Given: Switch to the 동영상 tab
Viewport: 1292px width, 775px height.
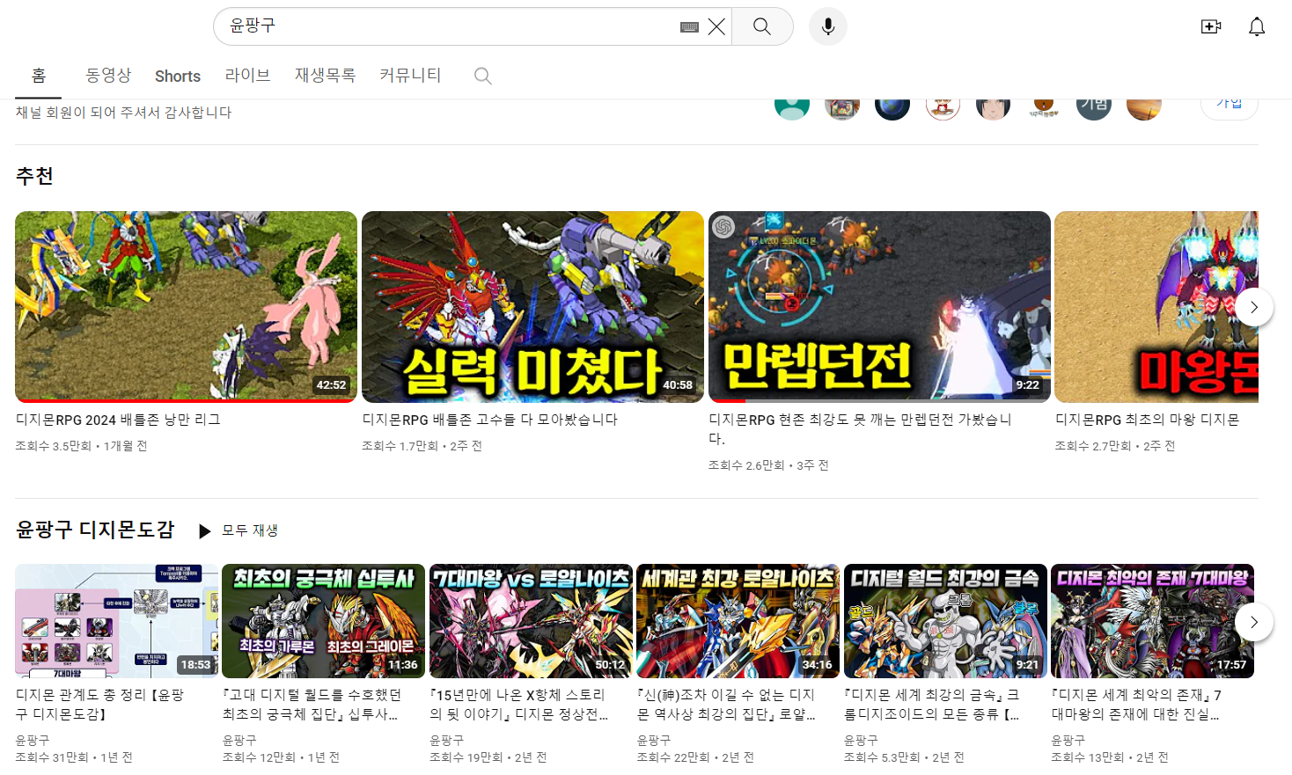Looking at the screenshot, I should 108,76.
